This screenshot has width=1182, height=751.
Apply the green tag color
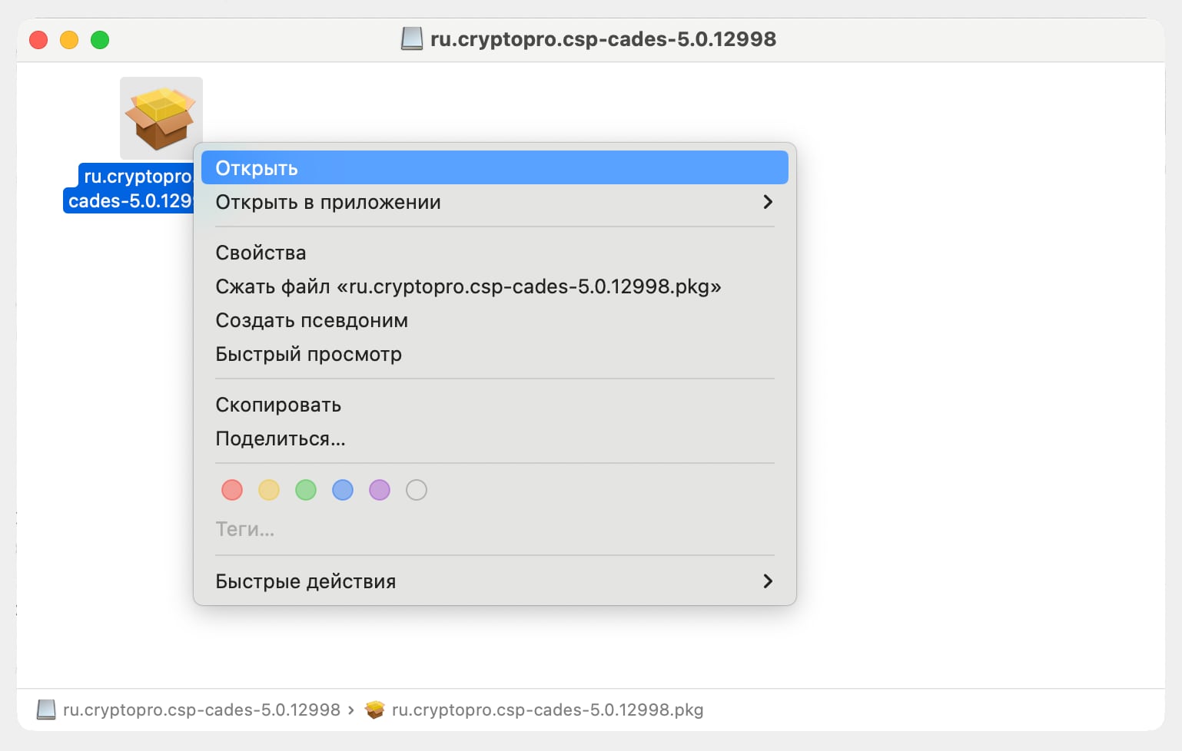306,490
